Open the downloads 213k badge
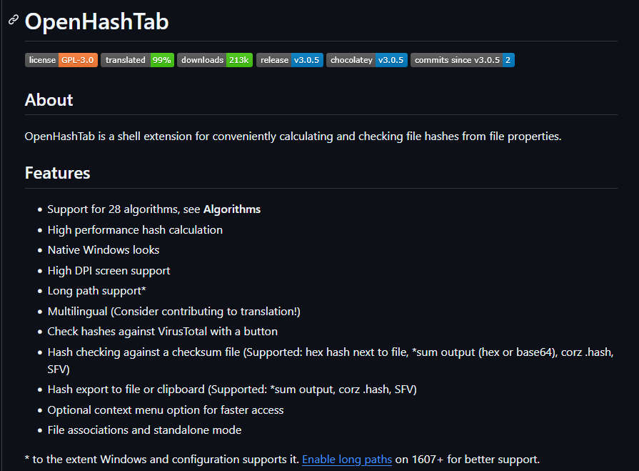Screen dimensions: 639x471 pos(215,60)
